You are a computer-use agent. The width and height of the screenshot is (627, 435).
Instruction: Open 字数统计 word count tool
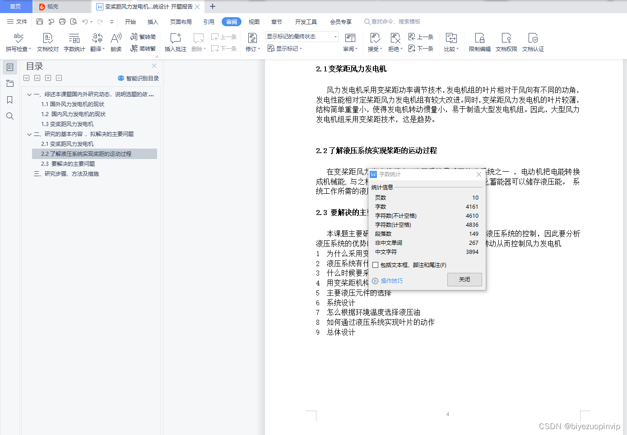[74, 42]
